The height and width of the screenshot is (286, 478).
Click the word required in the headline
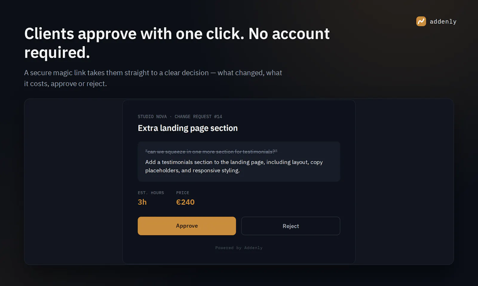57,53
